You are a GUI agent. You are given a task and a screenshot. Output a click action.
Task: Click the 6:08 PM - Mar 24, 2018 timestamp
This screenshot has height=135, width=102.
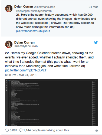[x=21, y=75]
